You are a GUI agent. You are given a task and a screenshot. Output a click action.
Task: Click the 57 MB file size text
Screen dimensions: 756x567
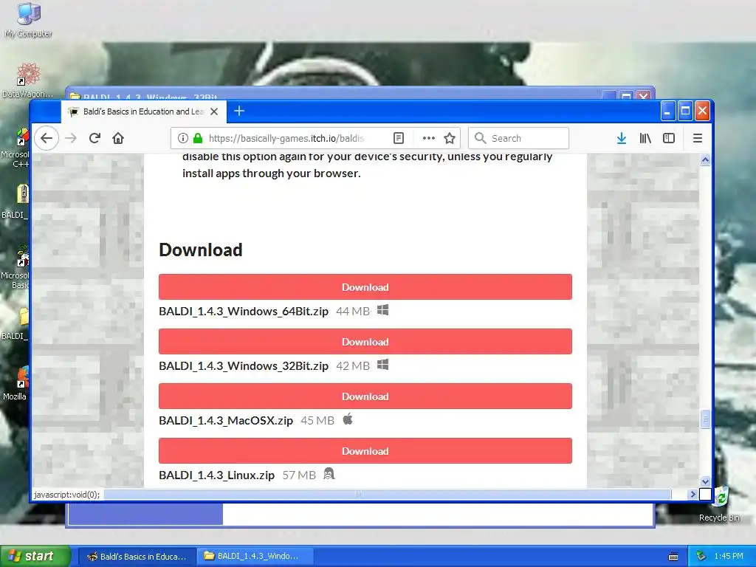(x=299, y=475)
